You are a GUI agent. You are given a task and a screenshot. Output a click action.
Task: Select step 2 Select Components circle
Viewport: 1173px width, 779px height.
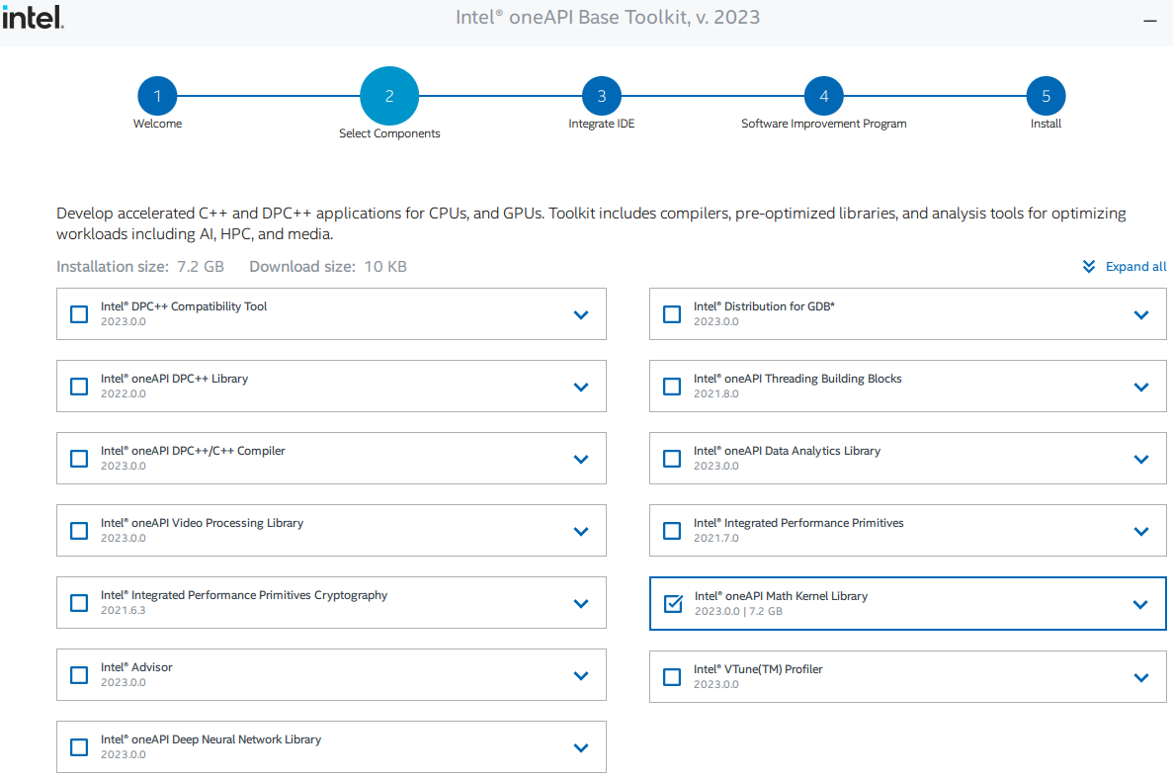(x=389, y=96)
